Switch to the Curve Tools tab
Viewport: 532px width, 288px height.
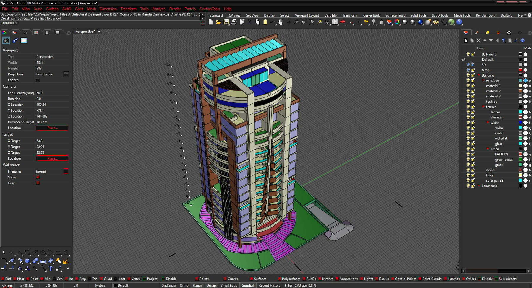372,15
